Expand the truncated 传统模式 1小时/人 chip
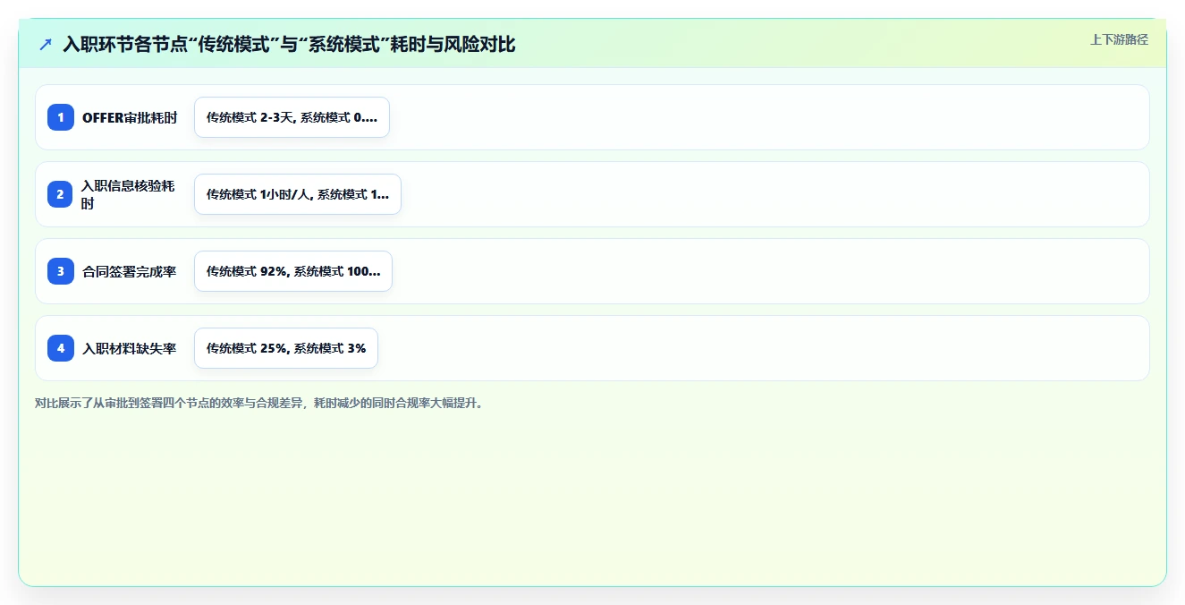Image resolution: width=1185 pixels, height=605 pixels. [298, 194]
